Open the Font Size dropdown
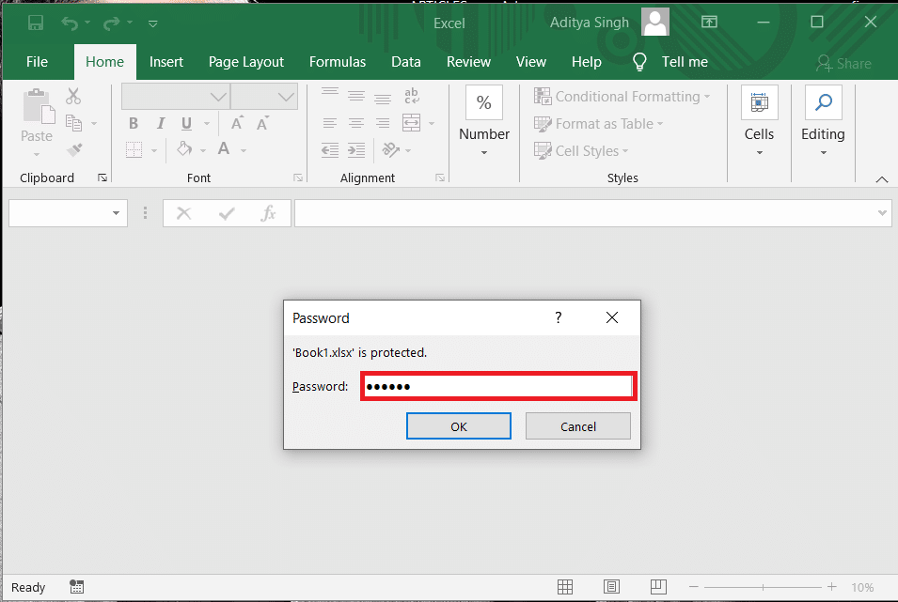Image resolution: width=898 pixels, height=602 pixels. coord(286,96)
